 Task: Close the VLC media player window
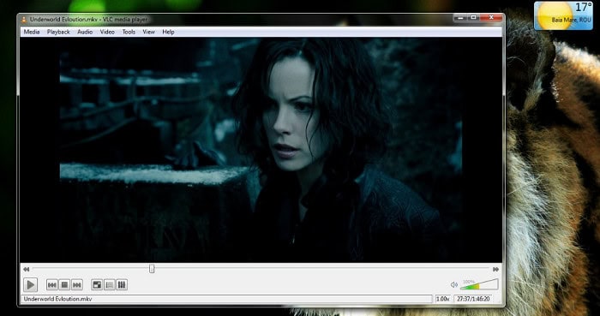491,18
